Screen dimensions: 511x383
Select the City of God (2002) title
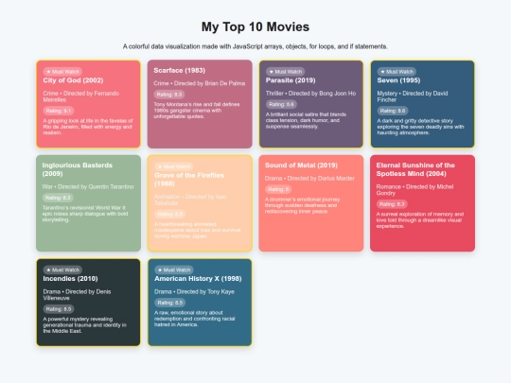[73, 80]
